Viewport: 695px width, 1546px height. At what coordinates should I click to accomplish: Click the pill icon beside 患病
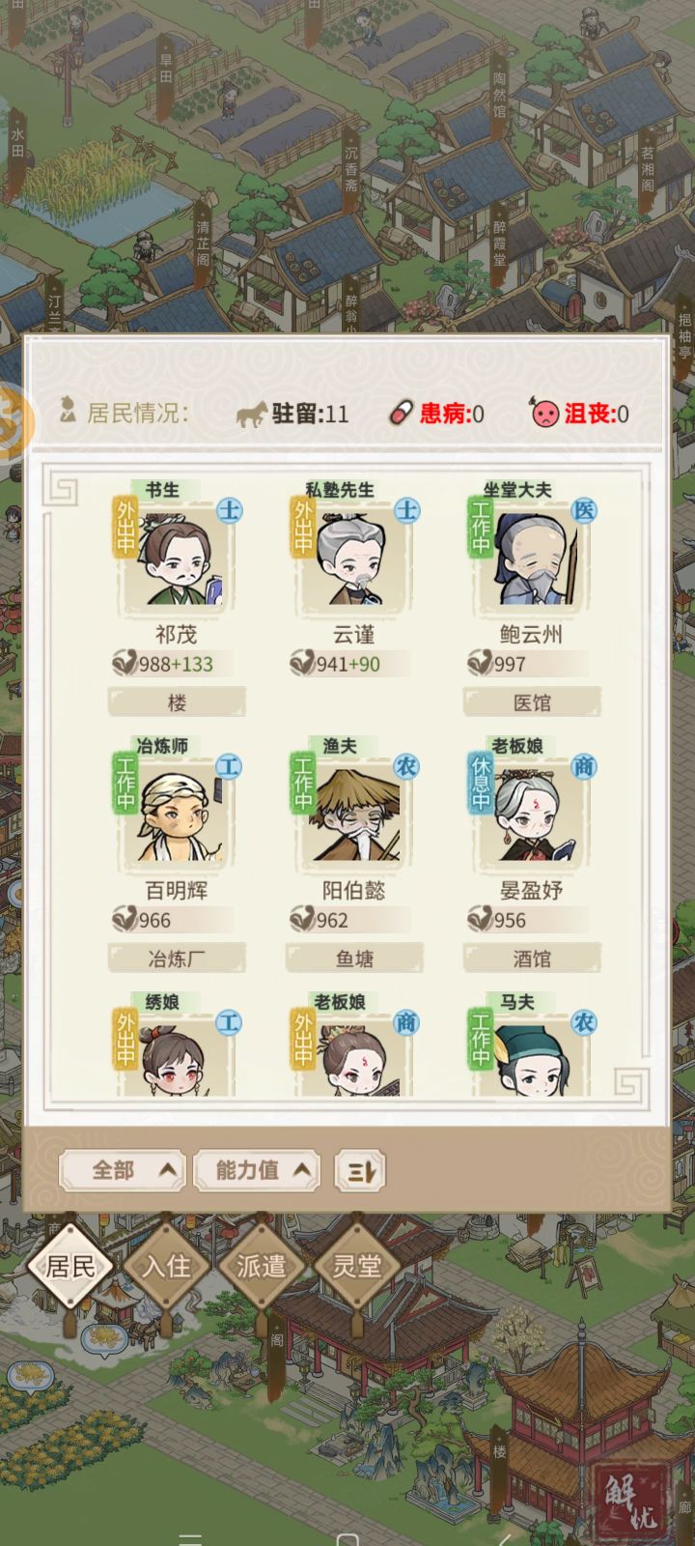tap(400, 415)
